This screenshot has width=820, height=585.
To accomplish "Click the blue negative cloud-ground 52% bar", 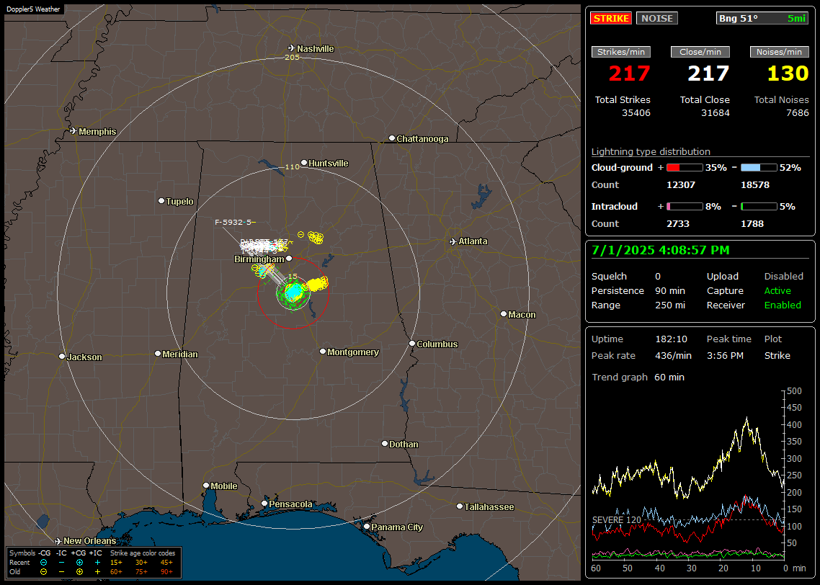I will click(759, 168).
